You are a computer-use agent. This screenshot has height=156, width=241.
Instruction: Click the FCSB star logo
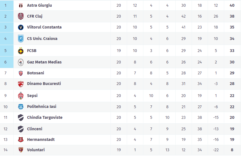point(20,51)
